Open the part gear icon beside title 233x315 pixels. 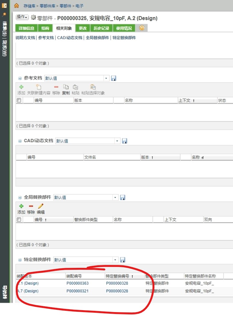click(33, 17)
